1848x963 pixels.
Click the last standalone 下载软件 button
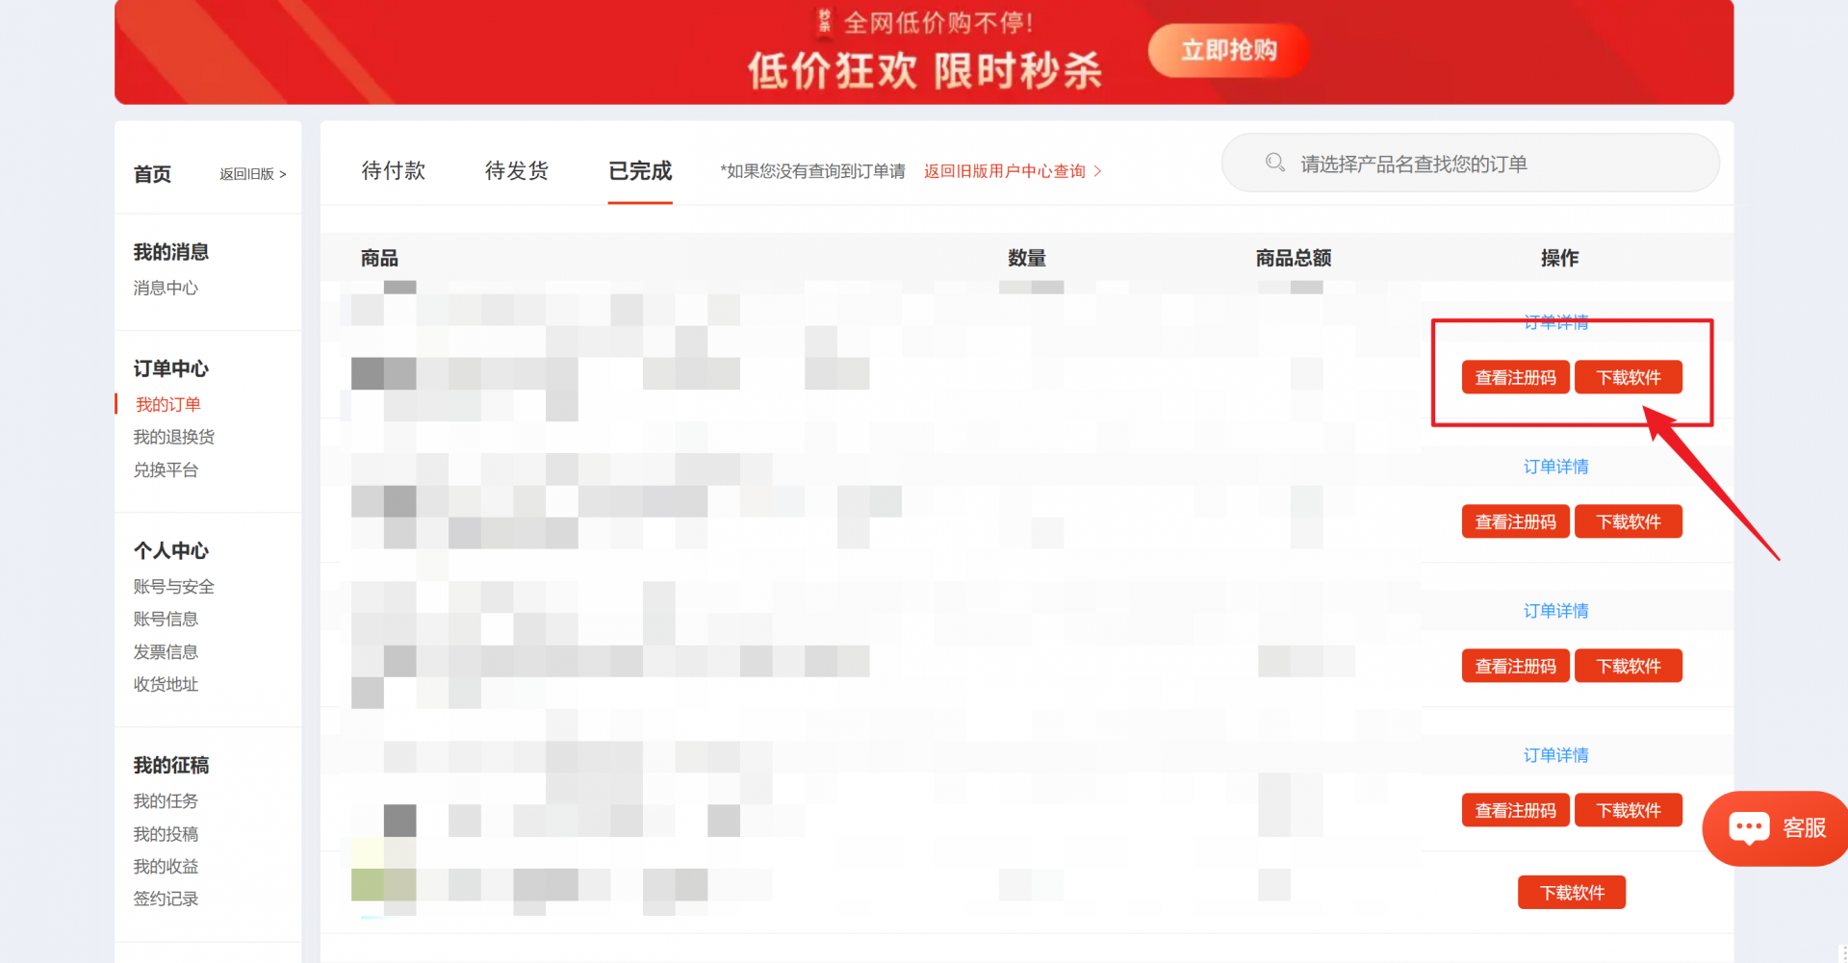coord(1571,893)
